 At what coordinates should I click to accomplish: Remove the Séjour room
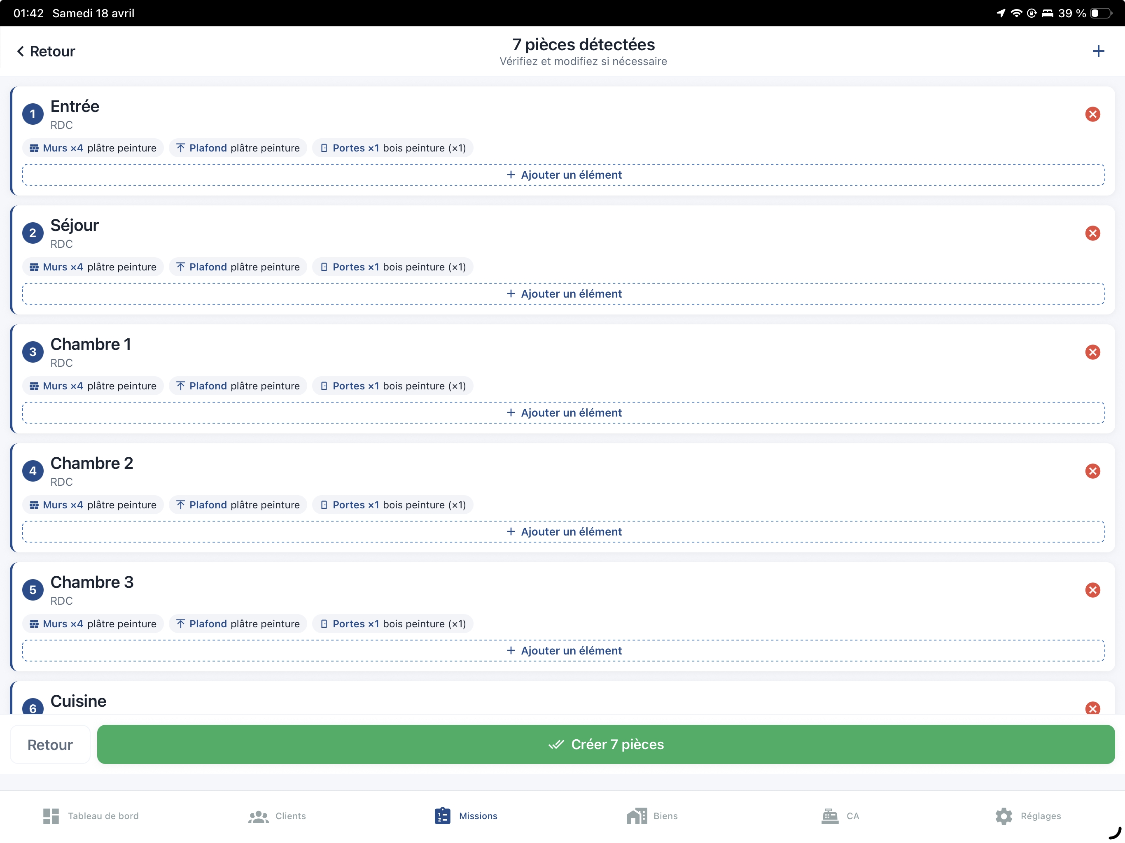(1093, 233)
